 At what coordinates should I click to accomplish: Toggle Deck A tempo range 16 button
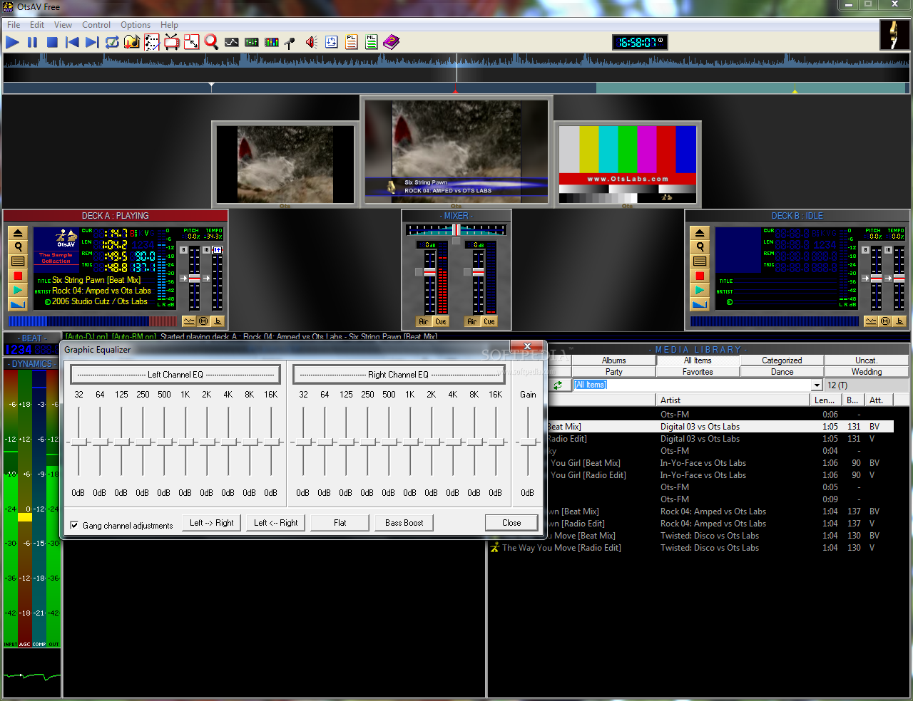click(x=206, y=250)
